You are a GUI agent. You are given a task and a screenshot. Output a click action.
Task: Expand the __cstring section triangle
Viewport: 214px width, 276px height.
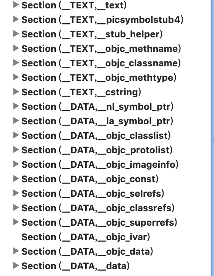tap(16, 92)
